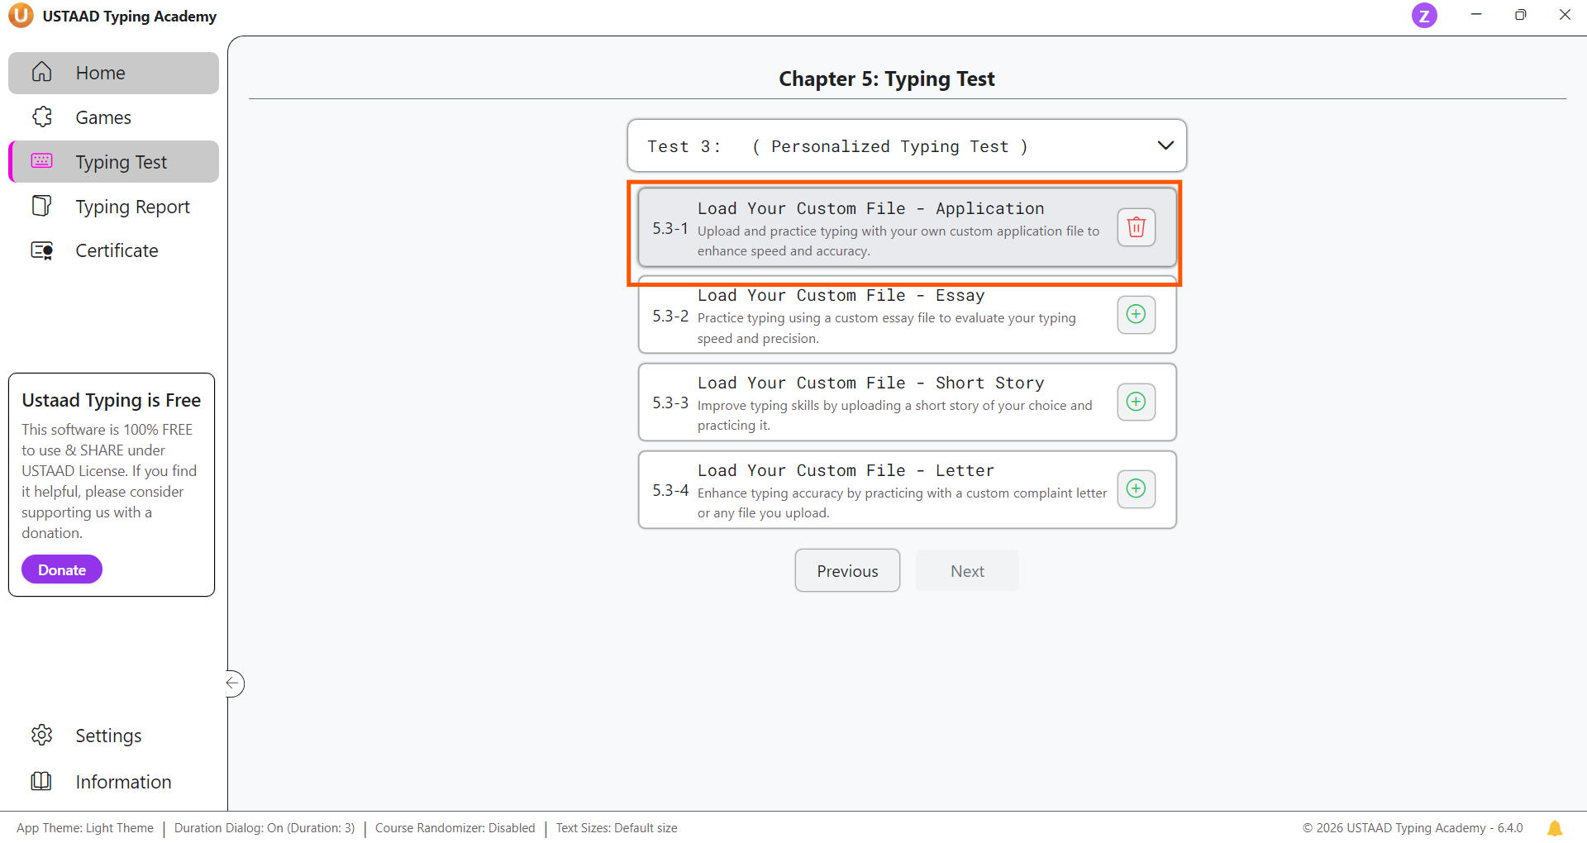The height and width of the screenshot is (843, 1587).
Task: Add a custom Letter file
Action: (1136, 489)
